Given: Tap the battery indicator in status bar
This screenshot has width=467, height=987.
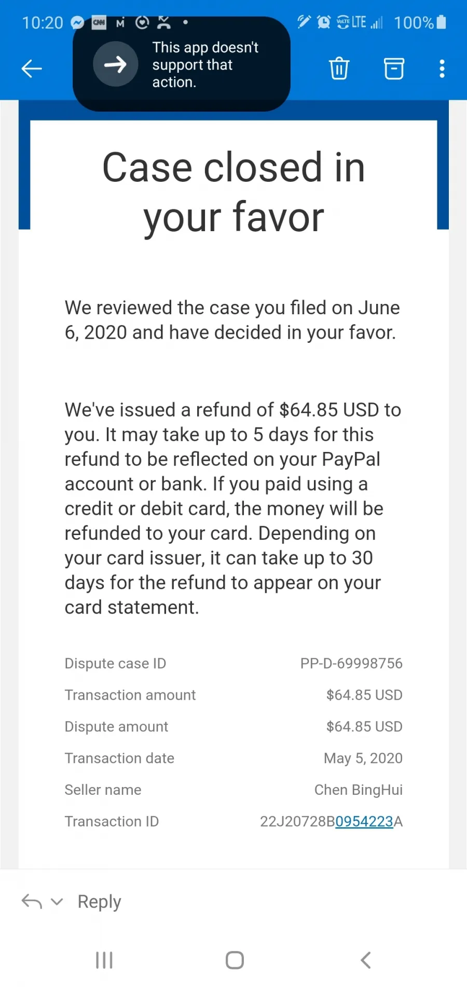Looking at the screenshot, I should 441,22.
